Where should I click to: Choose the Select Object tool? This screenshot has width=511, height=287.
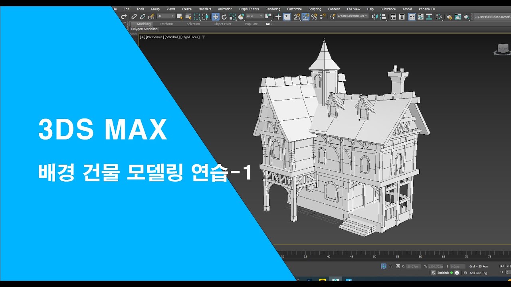180,17
